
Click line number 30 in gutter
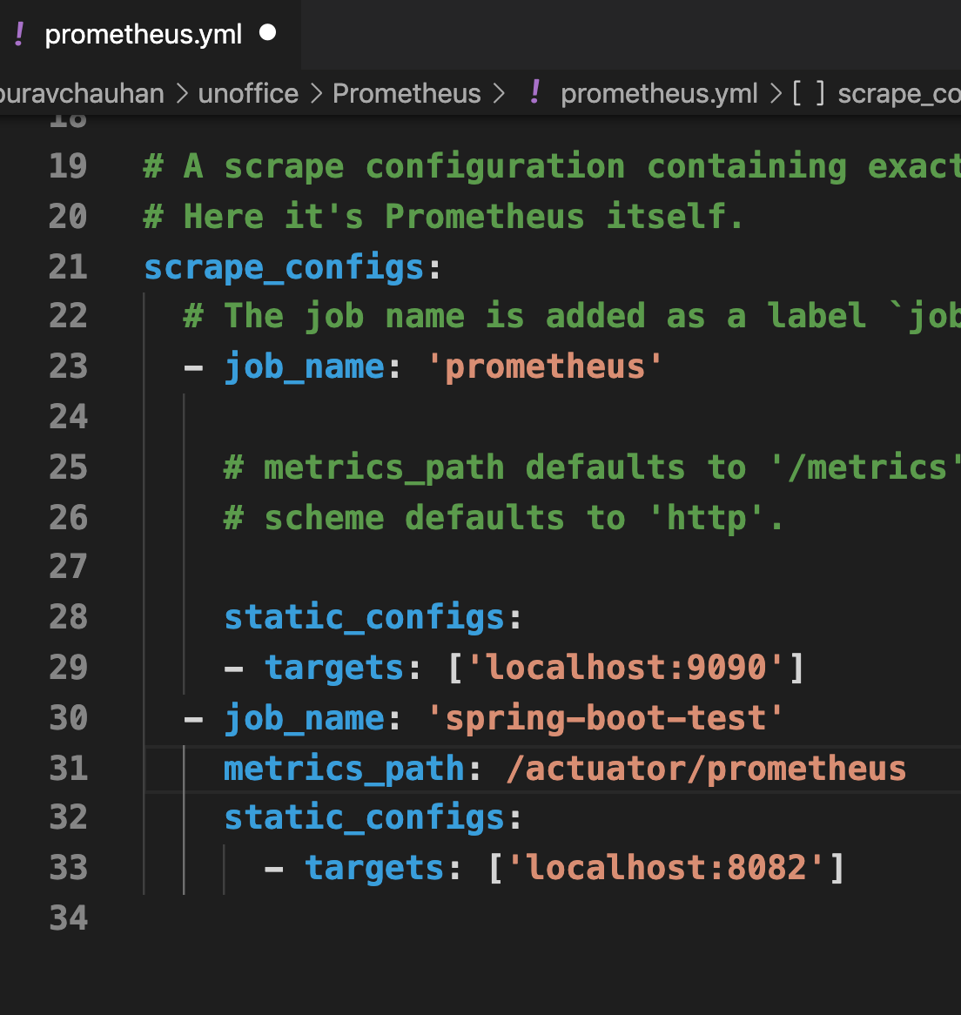[x=68, y=718]
